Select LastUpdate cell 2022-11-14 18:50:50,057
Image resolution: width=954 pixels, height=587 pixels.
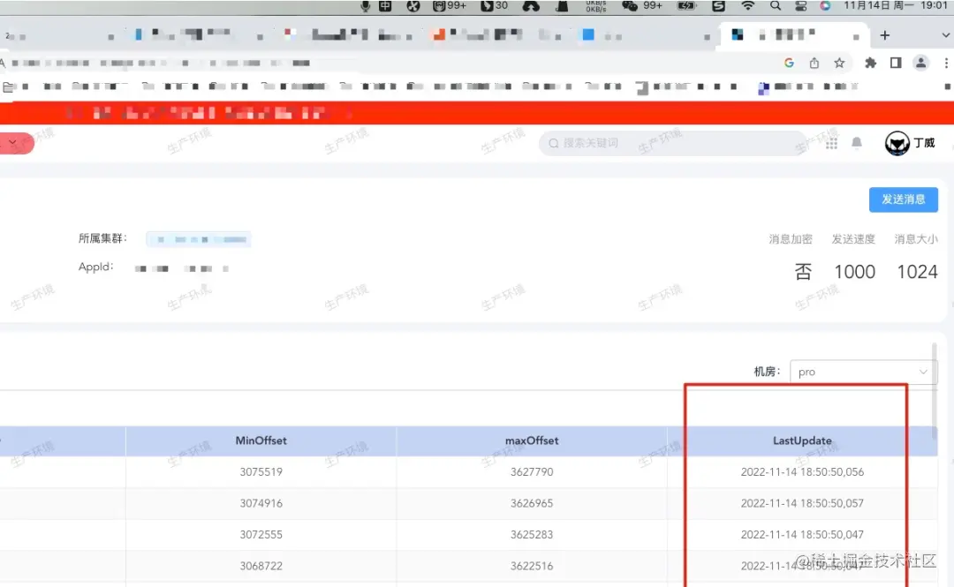coord(802,504)
